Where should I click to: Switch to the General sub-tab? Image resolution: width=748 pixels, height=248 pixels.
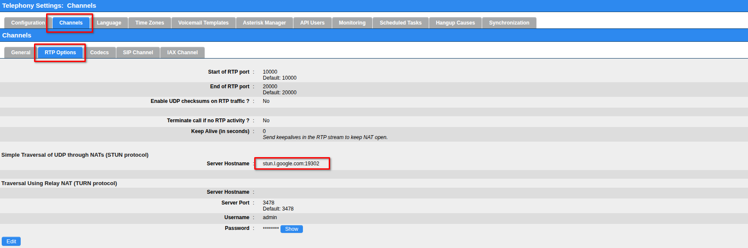point(21,53)
